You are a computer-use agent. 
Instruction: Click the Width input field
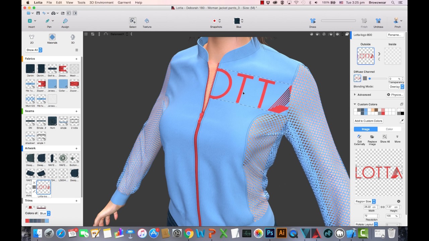pyautogui.click(x=371, y=207)
